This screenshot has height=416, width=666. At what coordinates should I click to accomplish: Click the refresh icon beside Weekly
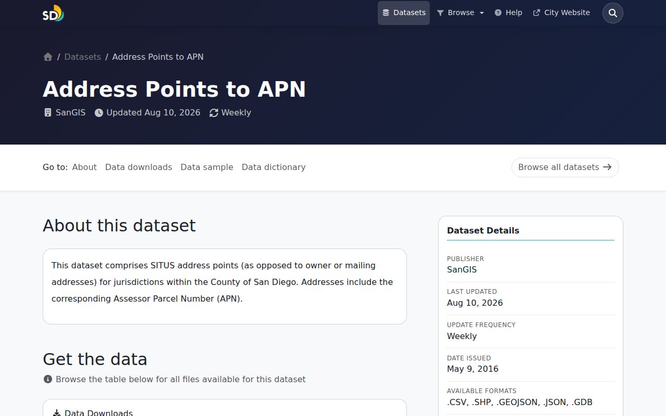point(214,113)
